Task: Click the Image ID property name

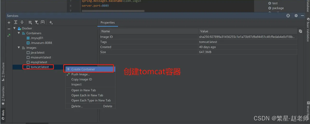Action: tap(107, 37)
